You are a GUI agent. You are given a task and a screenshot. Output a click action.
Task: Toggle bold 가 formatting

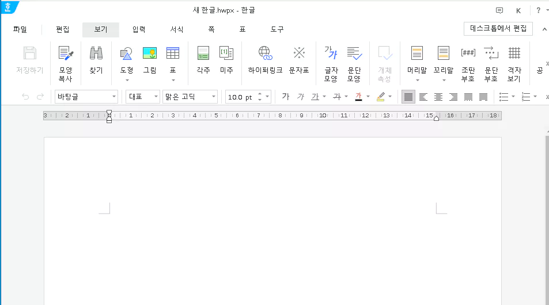click(286, 97)
